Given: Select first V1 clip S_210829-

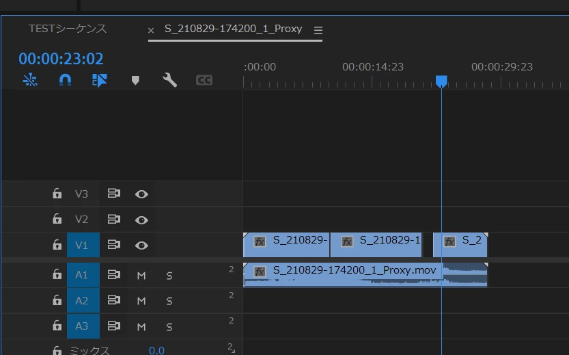Looking at the screenshot, I should click(x=286, y=245).
